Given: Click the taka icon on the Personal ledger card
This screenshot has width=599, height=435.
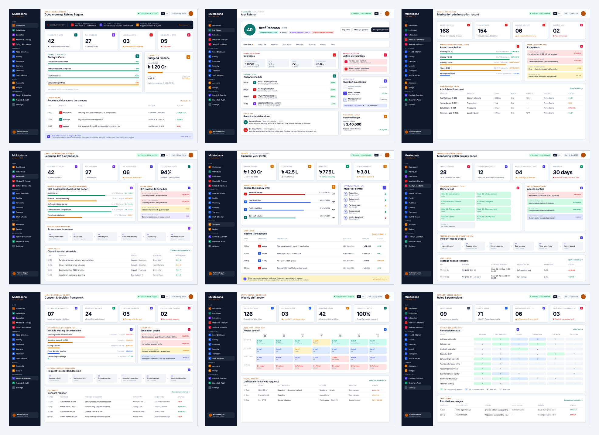Looking at the screenshot, I should pyautogui.click(x=385, y=116).
